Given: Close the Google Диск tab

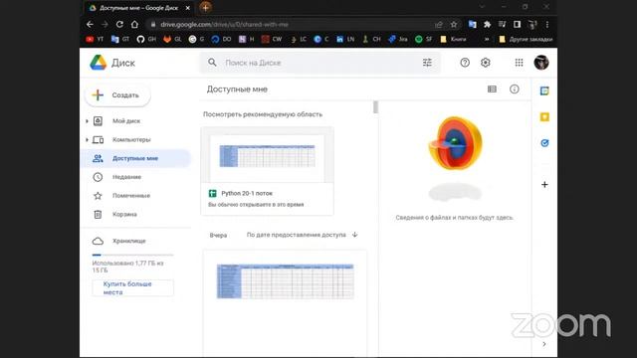Looking at the screenshot, I should click(188, 8).
